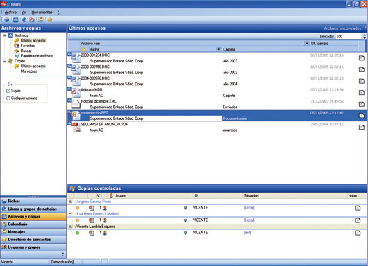The height and width of the screenshot is (266, 368).
Task: Click Access icon of Articulos.MDB
Action: [x=75, y=92]
